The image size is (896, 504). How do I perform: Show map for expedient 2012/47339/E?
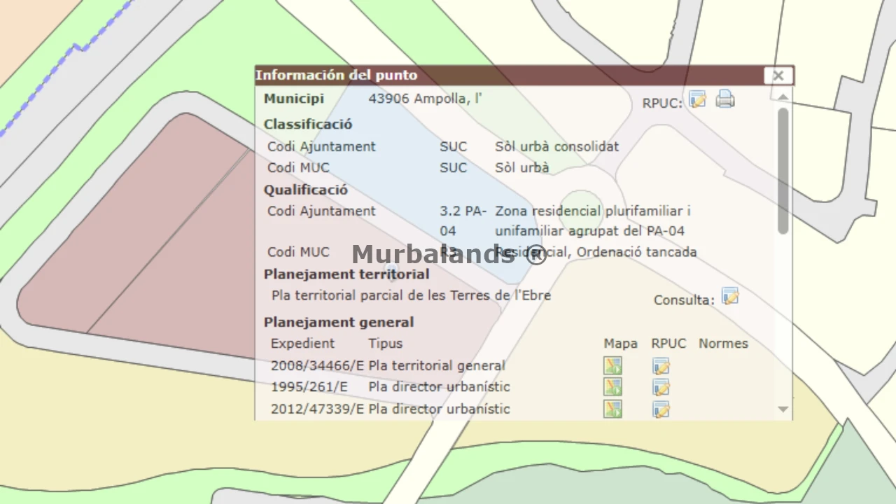click(612, 409)
